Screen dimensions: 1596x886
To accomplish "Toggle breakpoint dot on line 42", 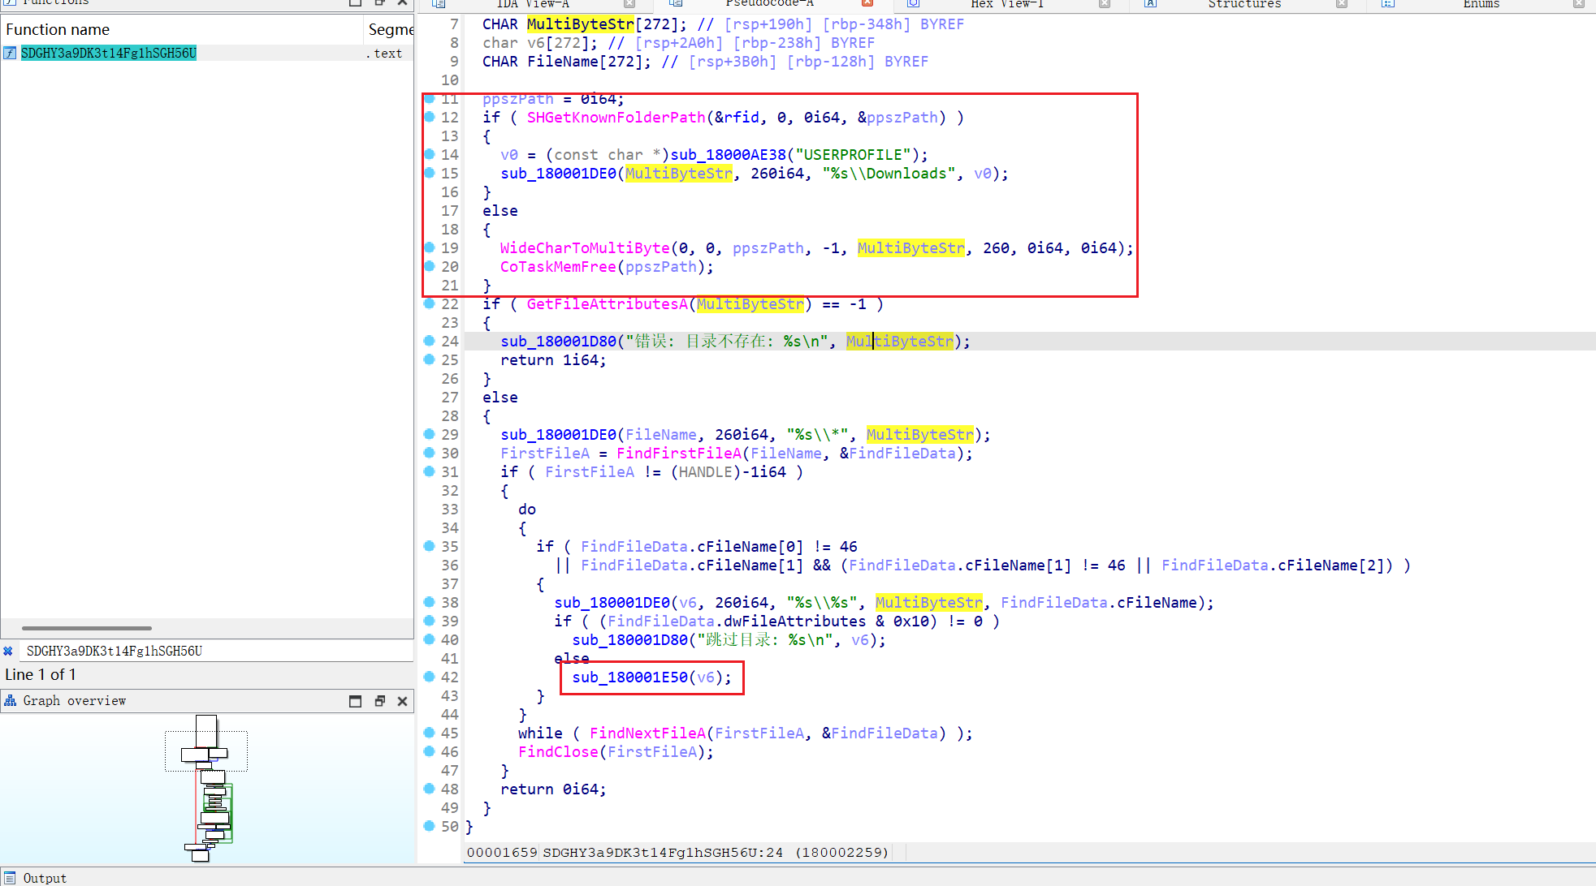I will click(430, 677).
